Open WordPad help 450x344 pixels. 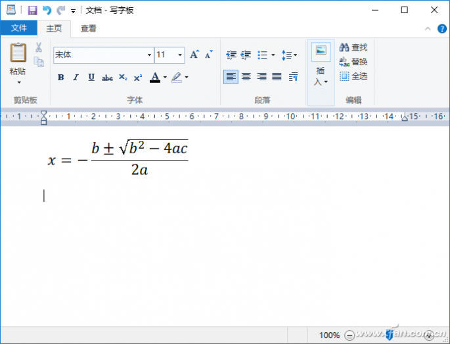tap(441, 28)
